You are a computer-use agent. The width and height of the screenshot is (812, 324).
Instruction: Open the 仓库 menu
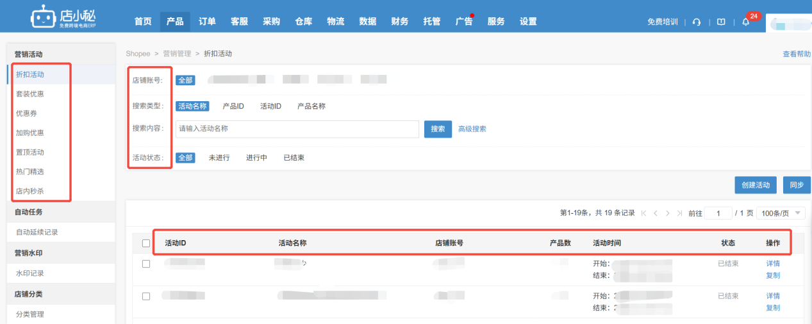click(303, 22)
